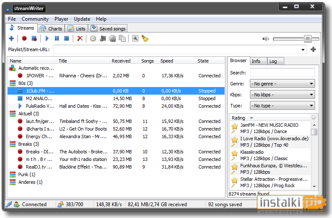Switch to the Log tab in side panel
Image resolution: width=332 pixels, height=218 pixels.
point(275,61)
